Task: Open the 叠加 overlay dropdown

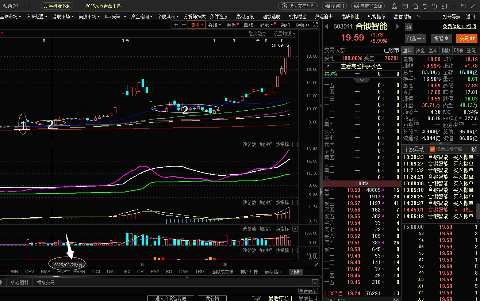Action: (x=215, y=25)
